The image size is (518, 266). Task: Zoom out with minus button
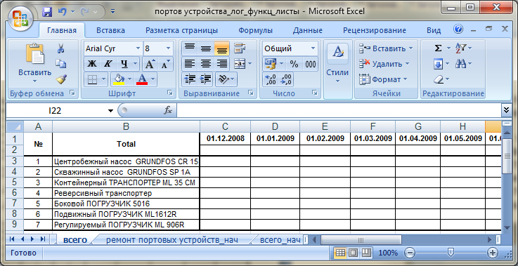[x=409, y=253]
